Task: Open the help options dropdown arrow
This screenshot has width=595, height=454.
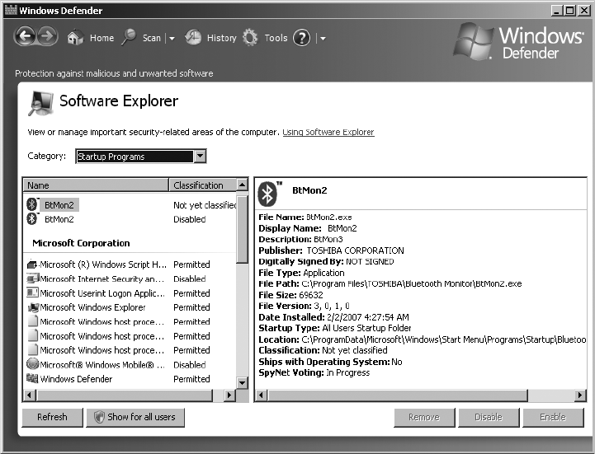Action: click(x=323, y=38)
